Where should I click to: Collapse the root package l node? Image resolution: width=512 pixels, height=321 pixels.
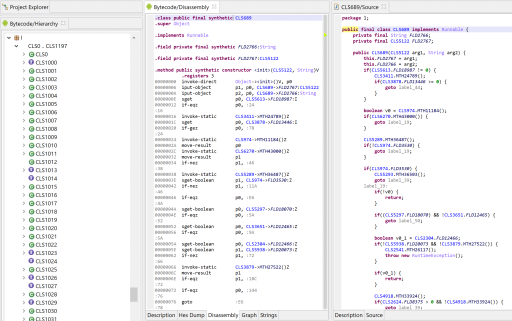(x=9, y=38)
